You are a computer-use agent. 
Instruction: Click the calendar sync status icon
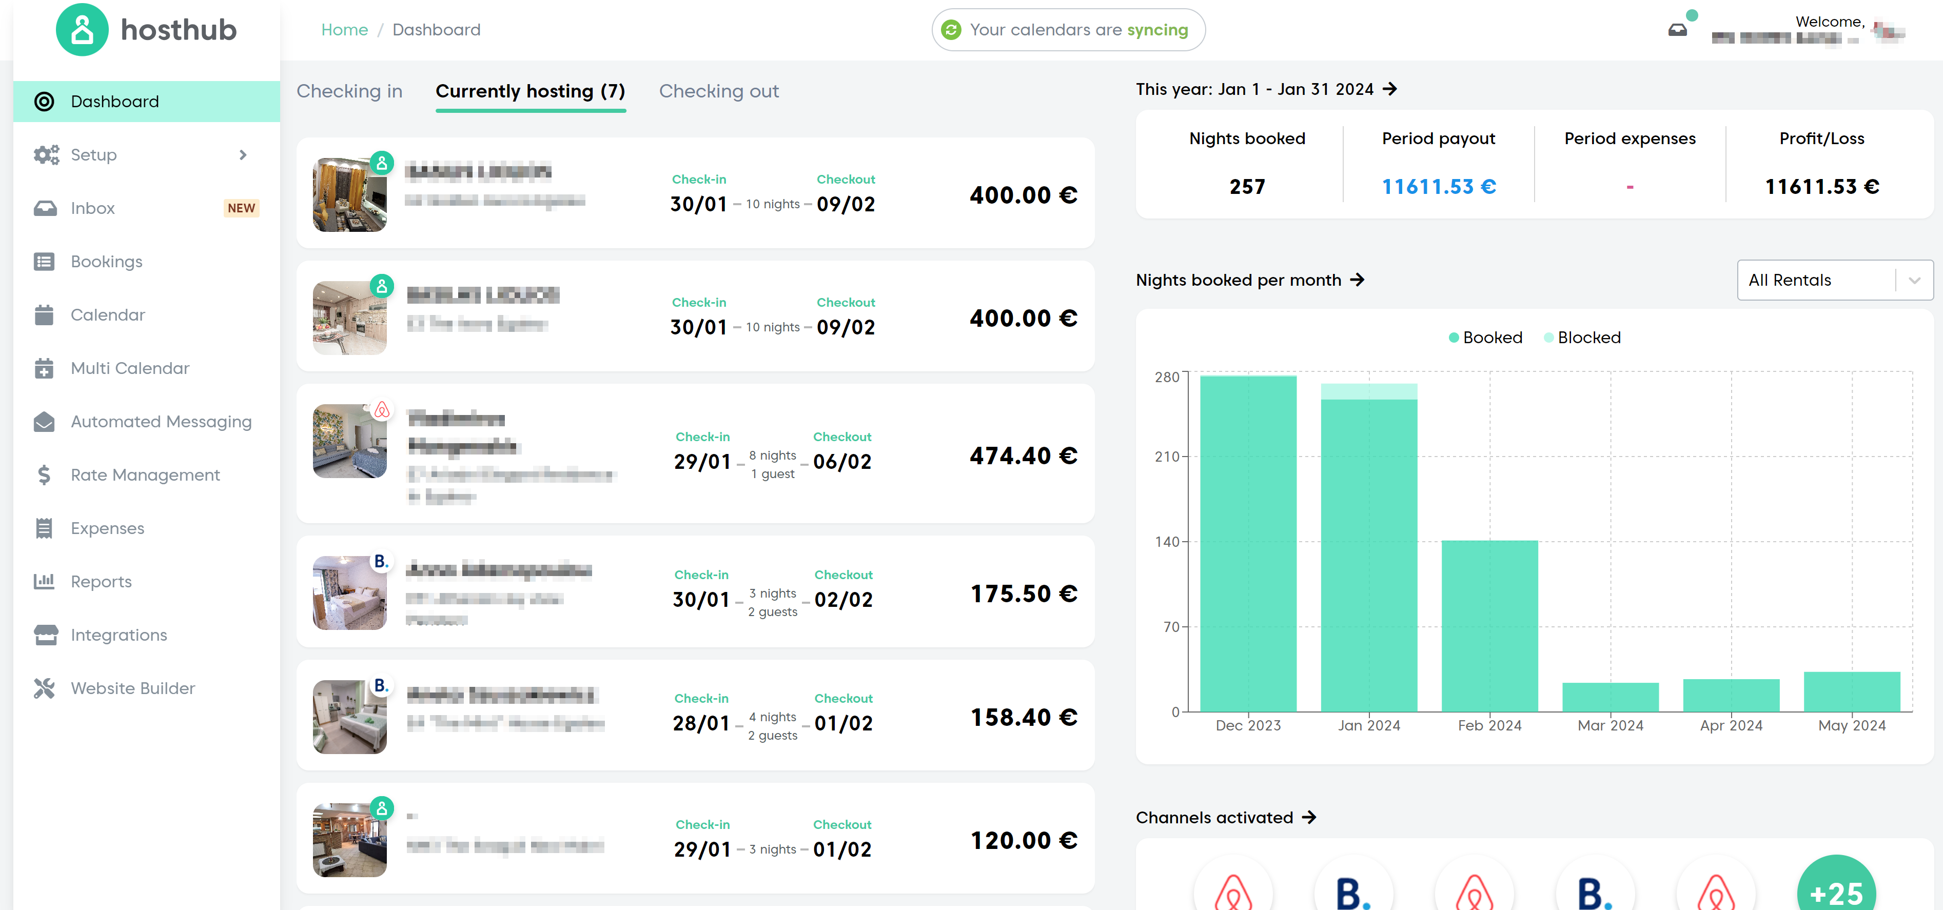pyautogui.click(x=951, y=30)
